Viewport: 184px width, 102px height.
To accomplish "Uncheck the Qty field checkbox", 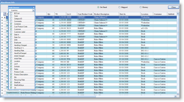I will (x=11, y=77).
